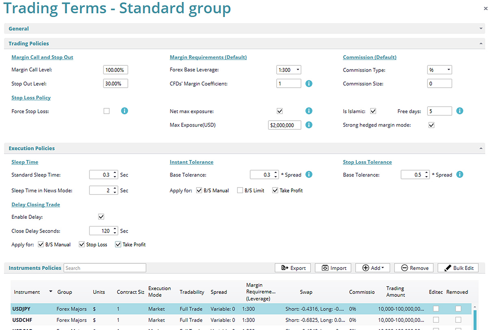Toggle the Is Islamic checkbox
Viewport: 488px width, 330px height.
[x=373, y=111]
